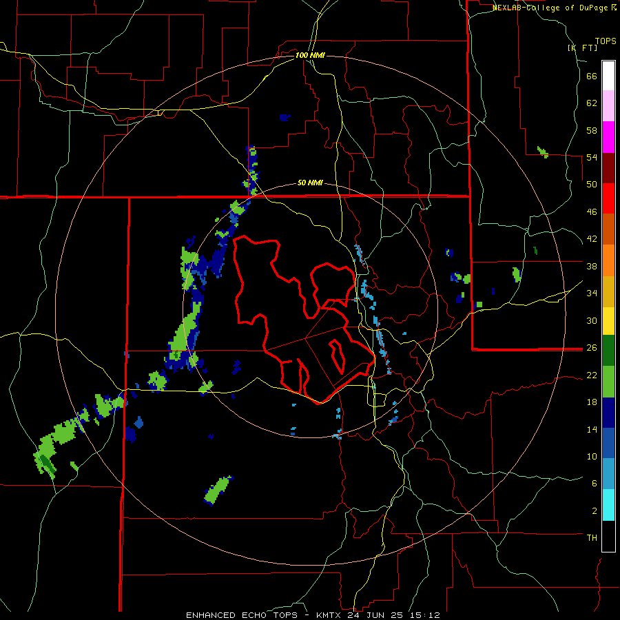Click the NEXLAB-College of DuPage text
The width and height of the screenshot is (620, 620).
550,8
